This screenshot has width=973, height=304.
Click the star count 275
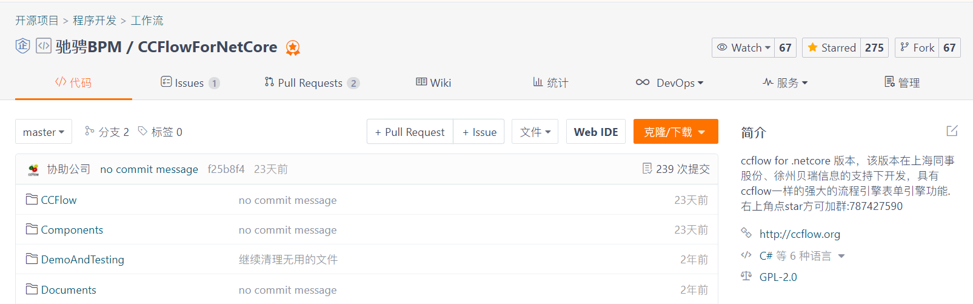874,47
